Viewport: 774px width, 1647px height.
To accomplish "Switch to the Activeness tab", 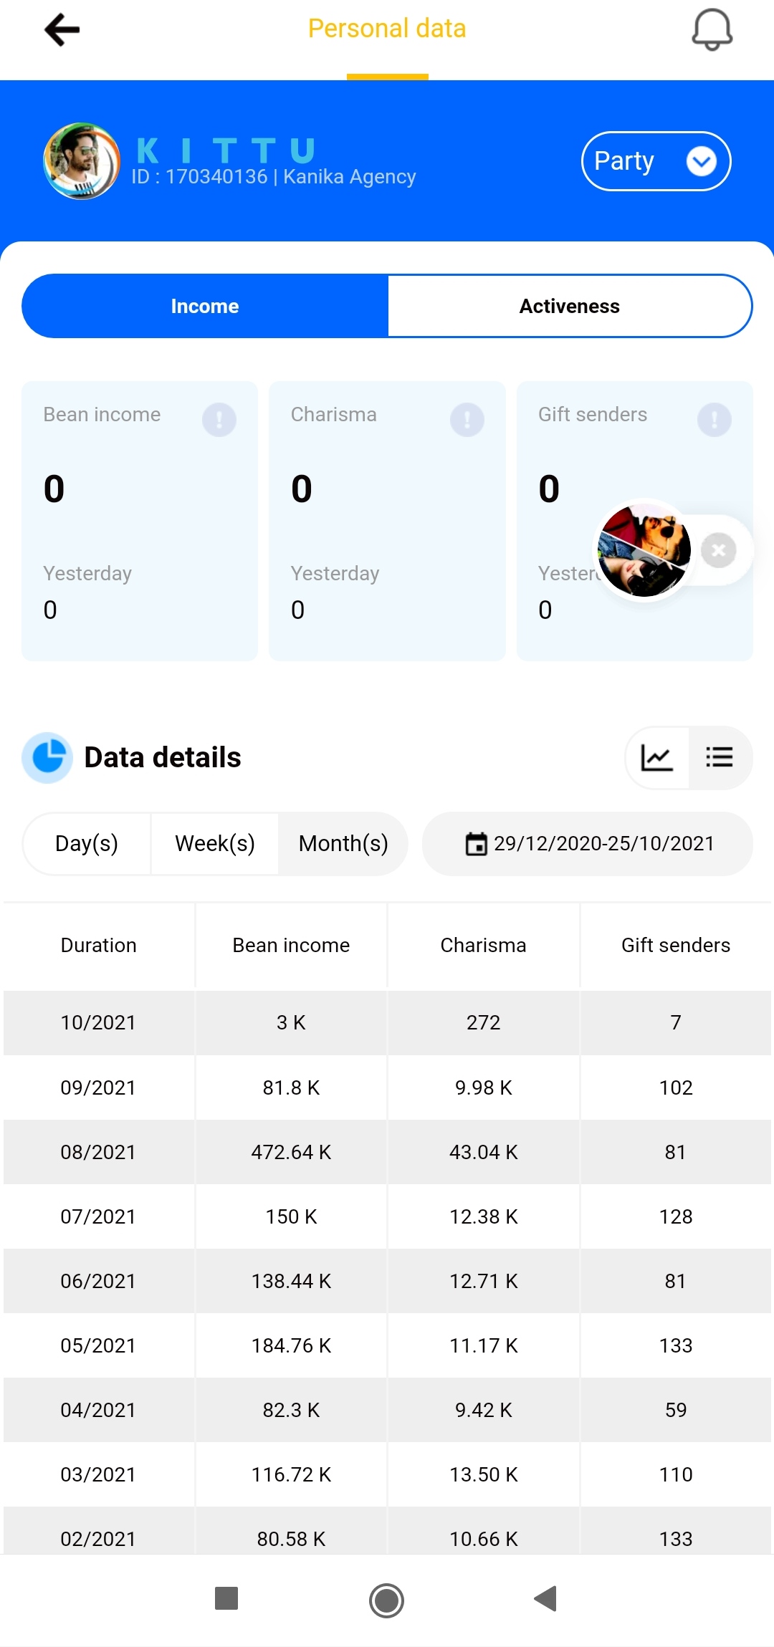I will click(x=570, y=306).
